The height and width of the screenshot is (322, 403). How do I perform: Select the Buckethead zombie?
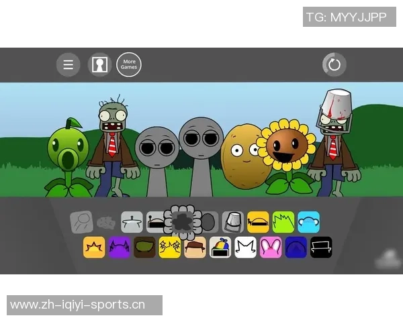334,144
